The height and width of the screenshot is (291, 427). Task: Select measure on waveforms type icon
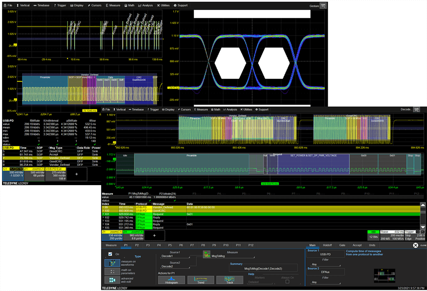point(112,263)
